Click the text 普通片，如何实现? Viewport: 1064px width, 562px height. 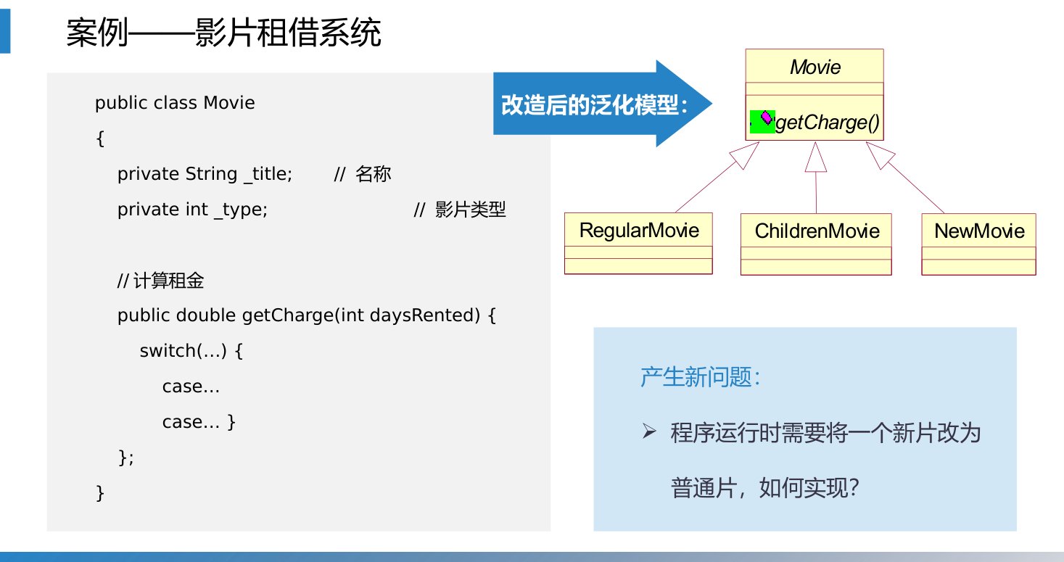pos(765,487)
